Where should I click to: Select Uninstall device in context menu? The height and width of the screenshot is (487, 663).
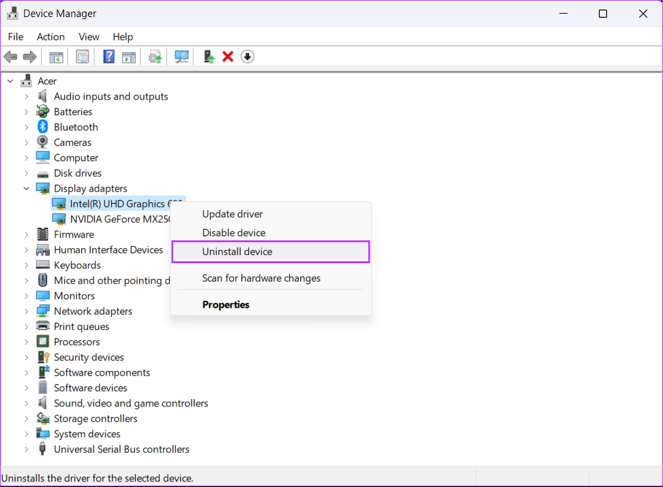pos(271,252)
